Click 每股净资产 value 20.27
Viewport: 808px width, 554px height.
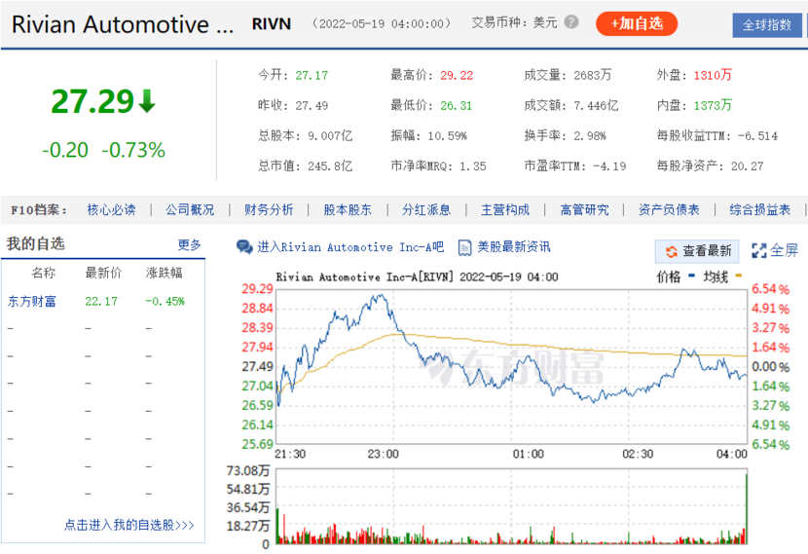point(747,166)
